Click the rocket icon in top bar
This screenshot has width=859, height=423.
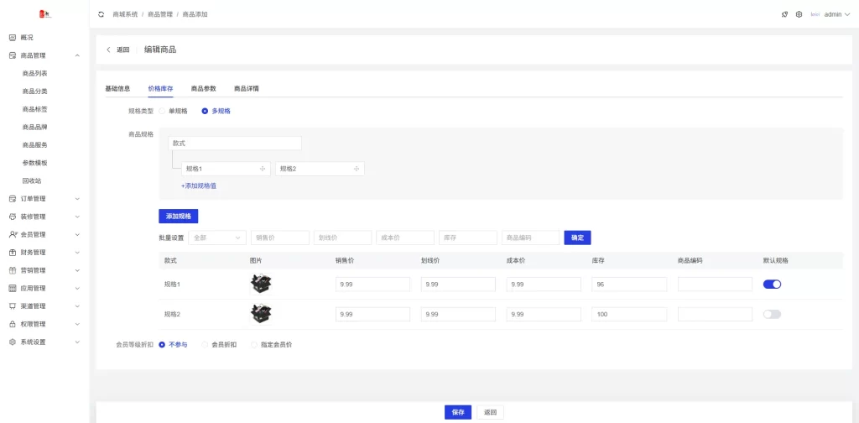pos(784,14)
